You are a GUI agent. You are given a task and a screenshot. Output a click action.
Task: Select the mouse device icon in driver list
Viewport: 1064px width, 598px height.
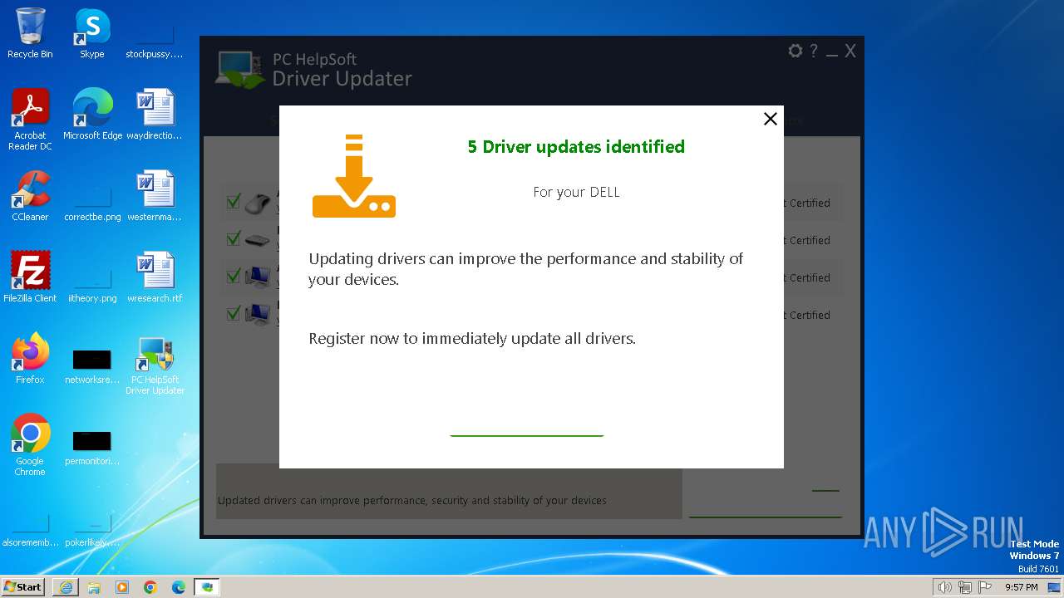tap(258, 203)
